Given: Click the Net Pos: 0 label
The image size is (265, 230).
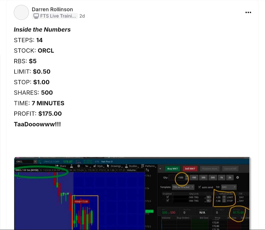Looking at the screenshot, I should [107, 161].
